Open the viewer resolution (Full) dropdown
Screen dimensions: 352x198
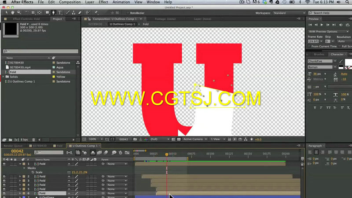click(160, 139)
